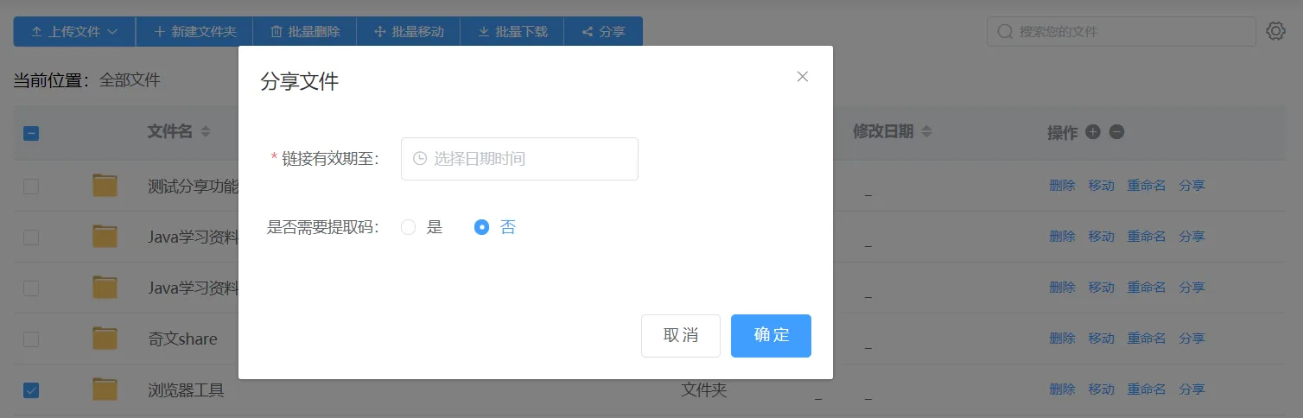The width and height of the screenshot is (1303, 418).
Task: Close the 分享文件 dialog with the X
Action: [803, 77]
